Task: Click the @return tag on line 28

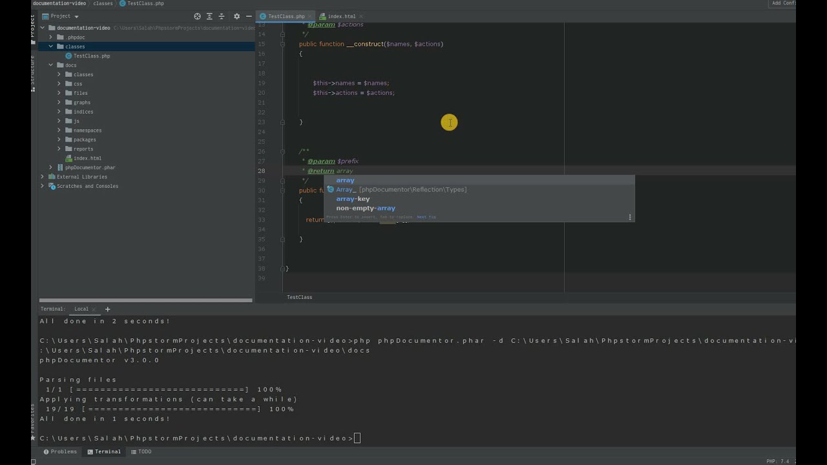Action: tap(320, 170)
